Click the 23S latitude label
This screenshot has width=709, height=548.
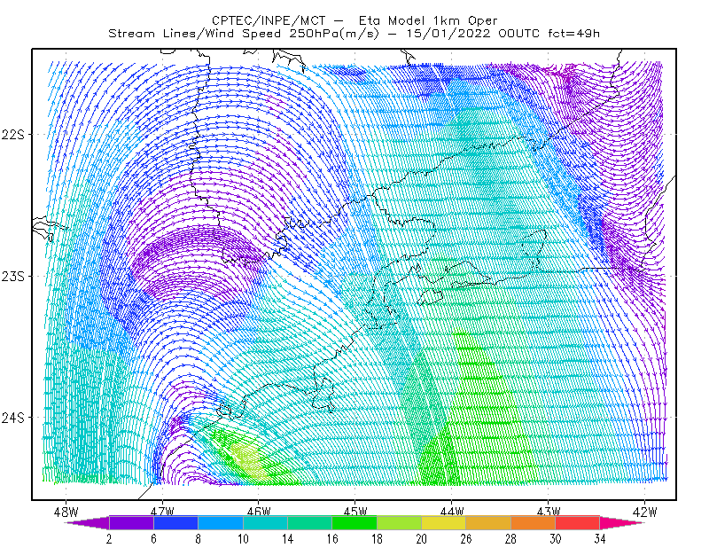[13, 276]
